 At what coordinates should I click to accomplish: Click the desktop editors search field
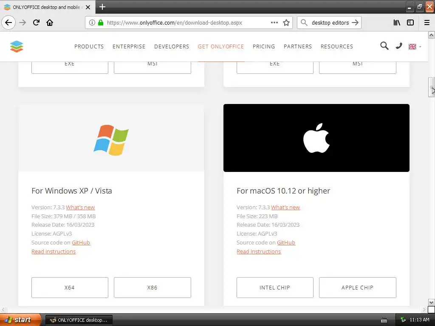click(x=330, y=23)
